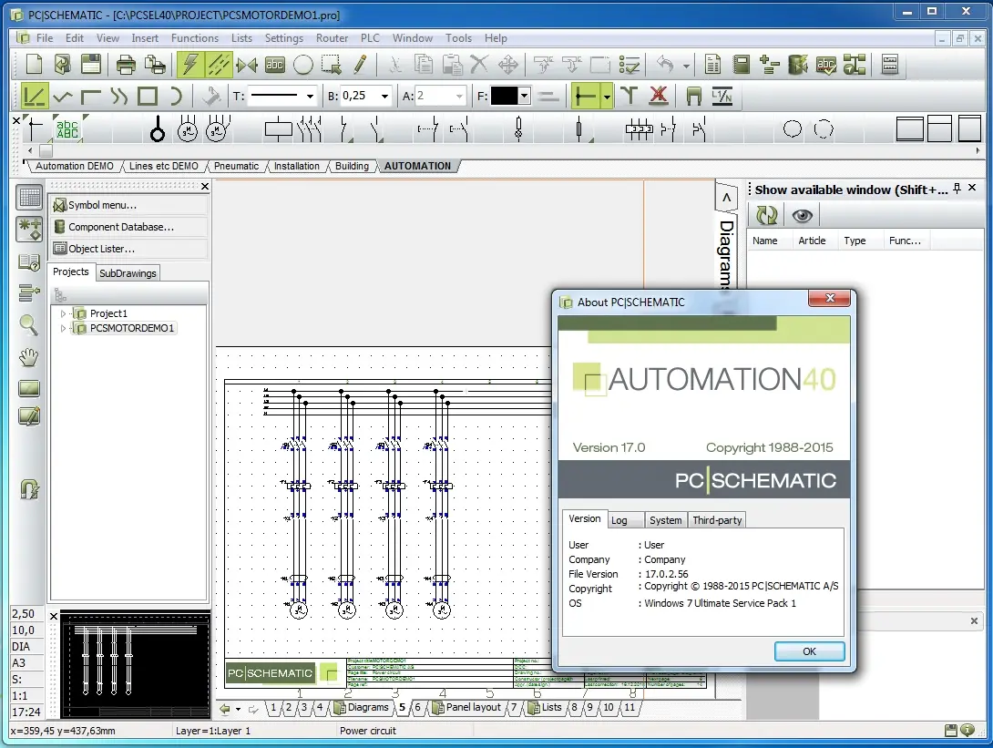
Task: Pick the relay coil rectangle symbol
Action: coord(278,129)
